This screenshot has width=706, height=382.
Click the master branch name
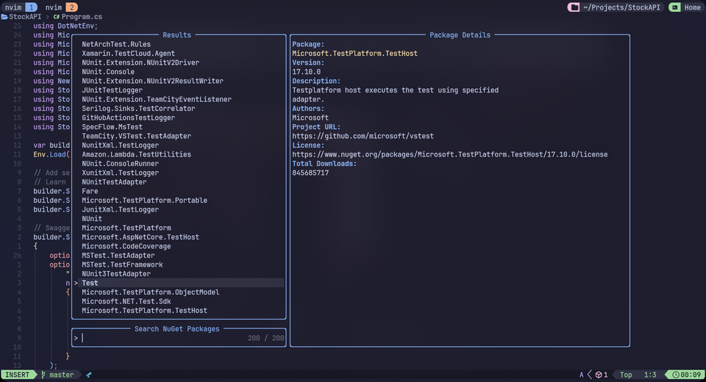(62, 375)
